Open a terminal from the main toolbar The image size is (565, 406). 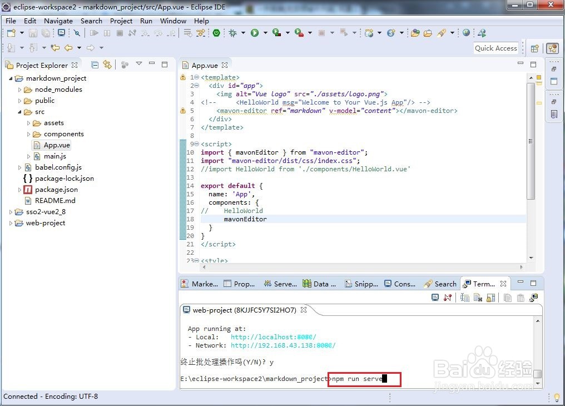(x=62, y=33)
